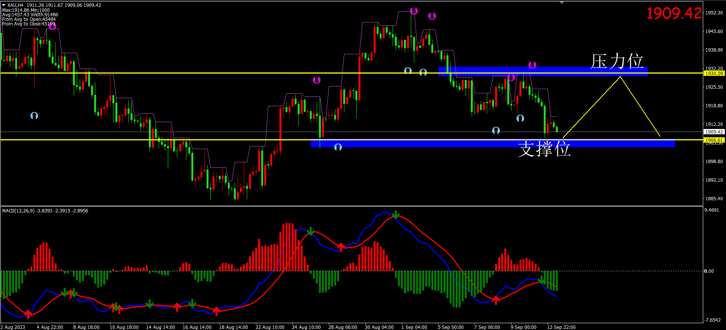The image size is (726, 330).
Task: Select the blue support zone rectangle
Action: [492, 143]
